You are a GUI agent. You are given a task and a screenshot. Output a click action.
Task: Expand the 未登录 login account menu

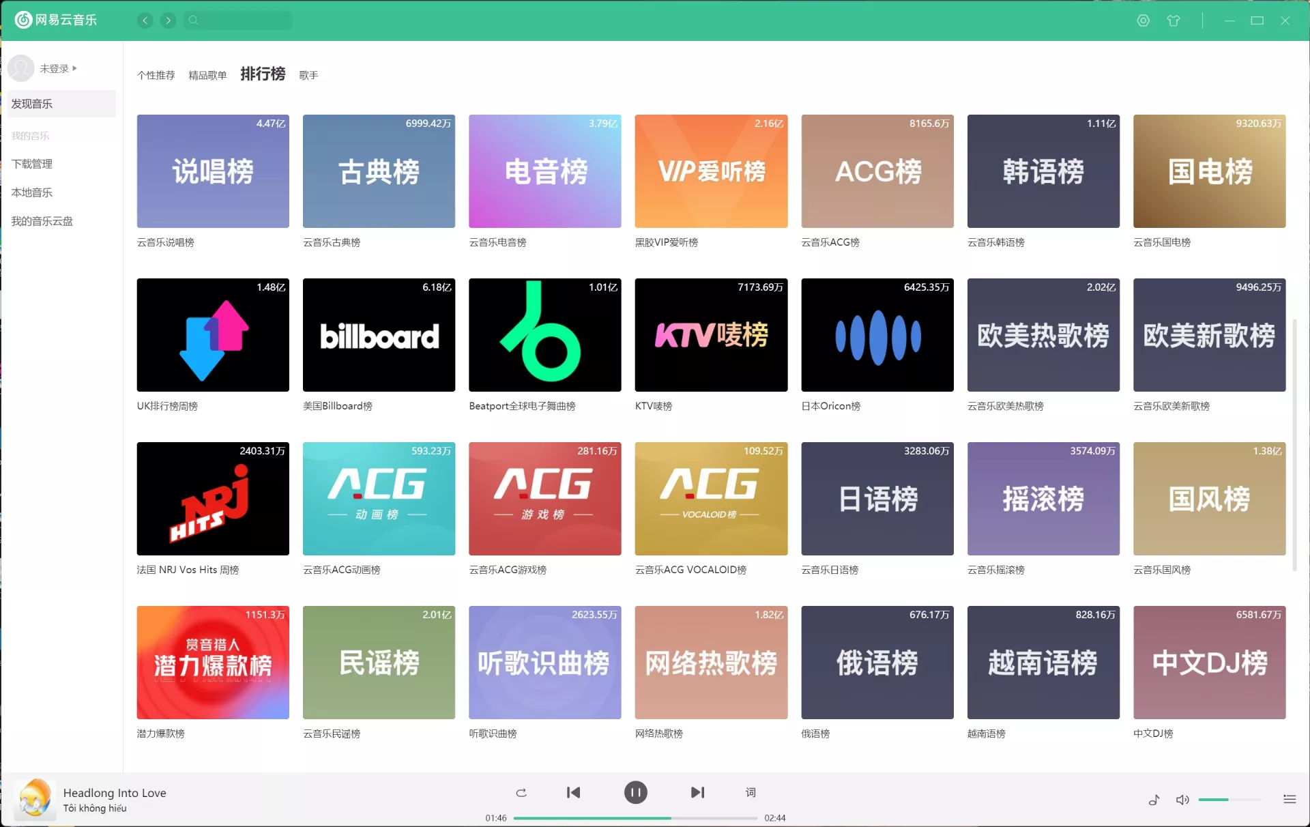pos(53,68)
